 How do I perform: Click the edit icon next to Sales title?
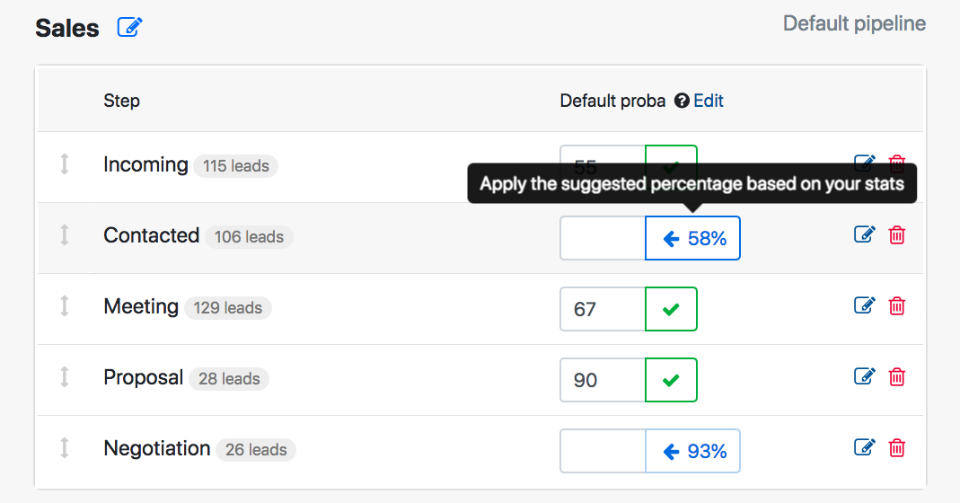[x=130, y=28]
